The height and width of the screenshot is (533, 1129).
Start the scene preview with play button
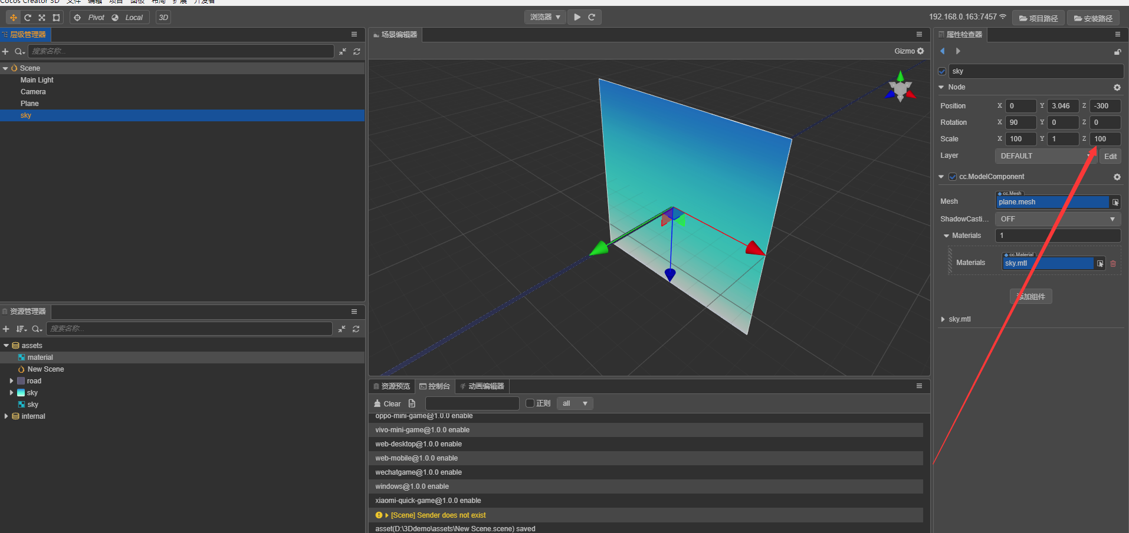click(577, 17)
